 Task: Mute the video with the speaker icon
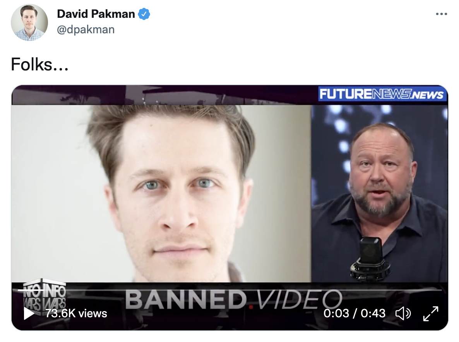click(x=403, y=314)
